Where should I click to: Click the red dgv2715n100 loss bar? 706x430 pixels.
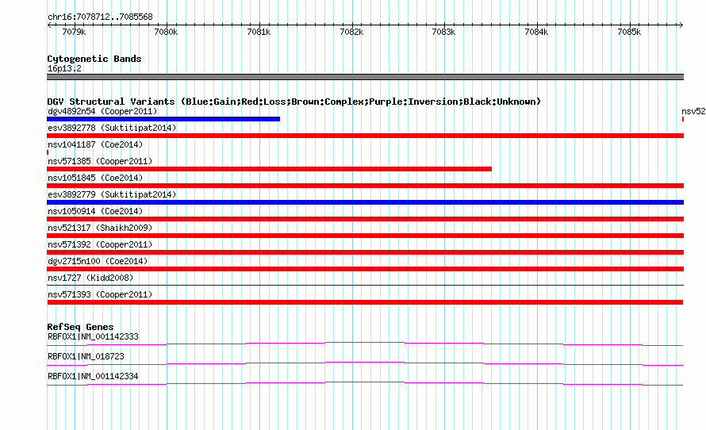365,269
